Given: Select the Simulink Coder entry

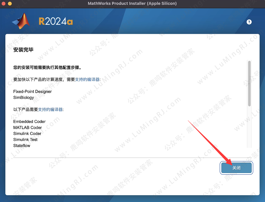Looking at the screenshot, I should click(27, 134).
